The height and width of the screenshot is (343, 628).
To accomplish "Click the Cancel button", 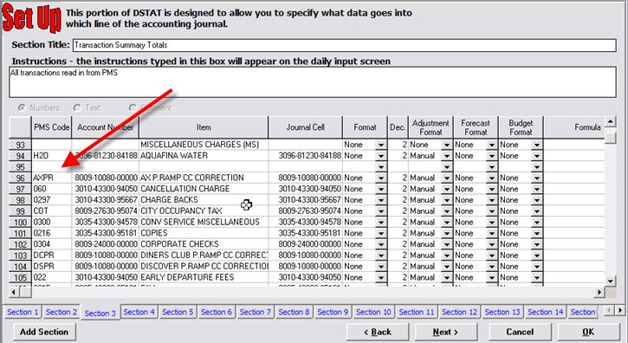I will click(x=520, y=332).
